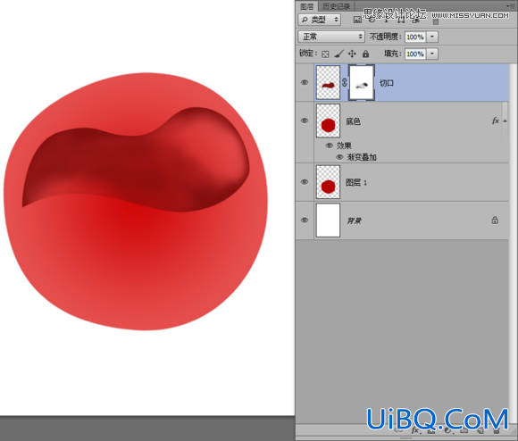
Task: Click the padlock icon on 背景 layer
Action: (x=495, y=220)
